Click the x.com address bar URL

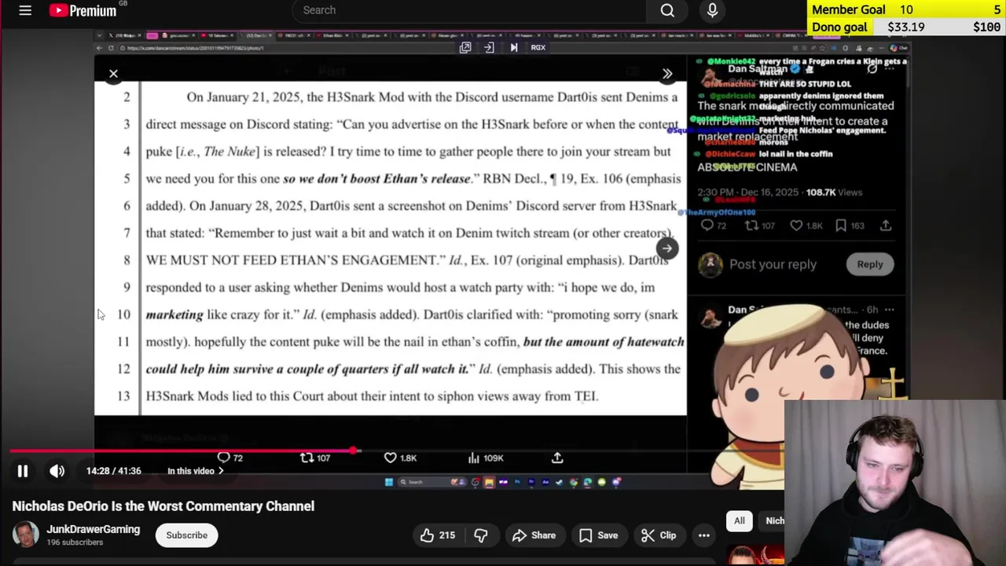(196, 48)
